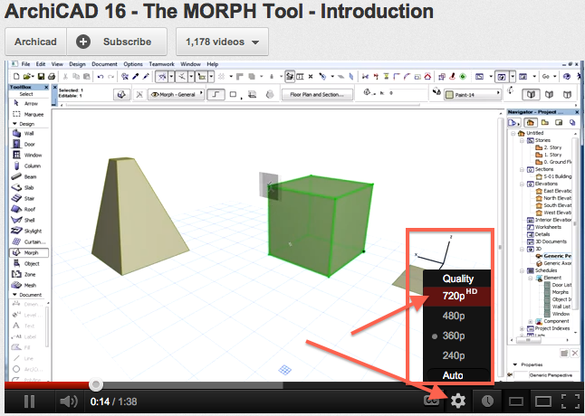Open Morph - General settings dropdown
This screenshot has width=585, height=416.
click(x=176, y=95)
